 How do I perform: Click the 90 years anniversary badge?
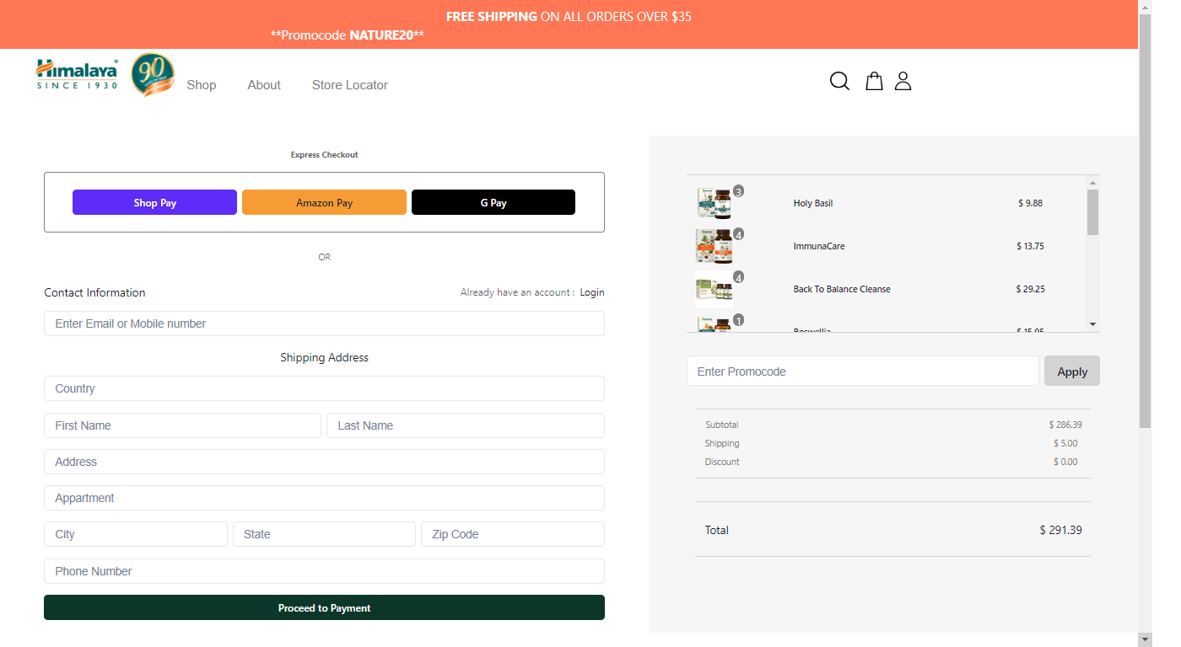[x=153, y=75]
